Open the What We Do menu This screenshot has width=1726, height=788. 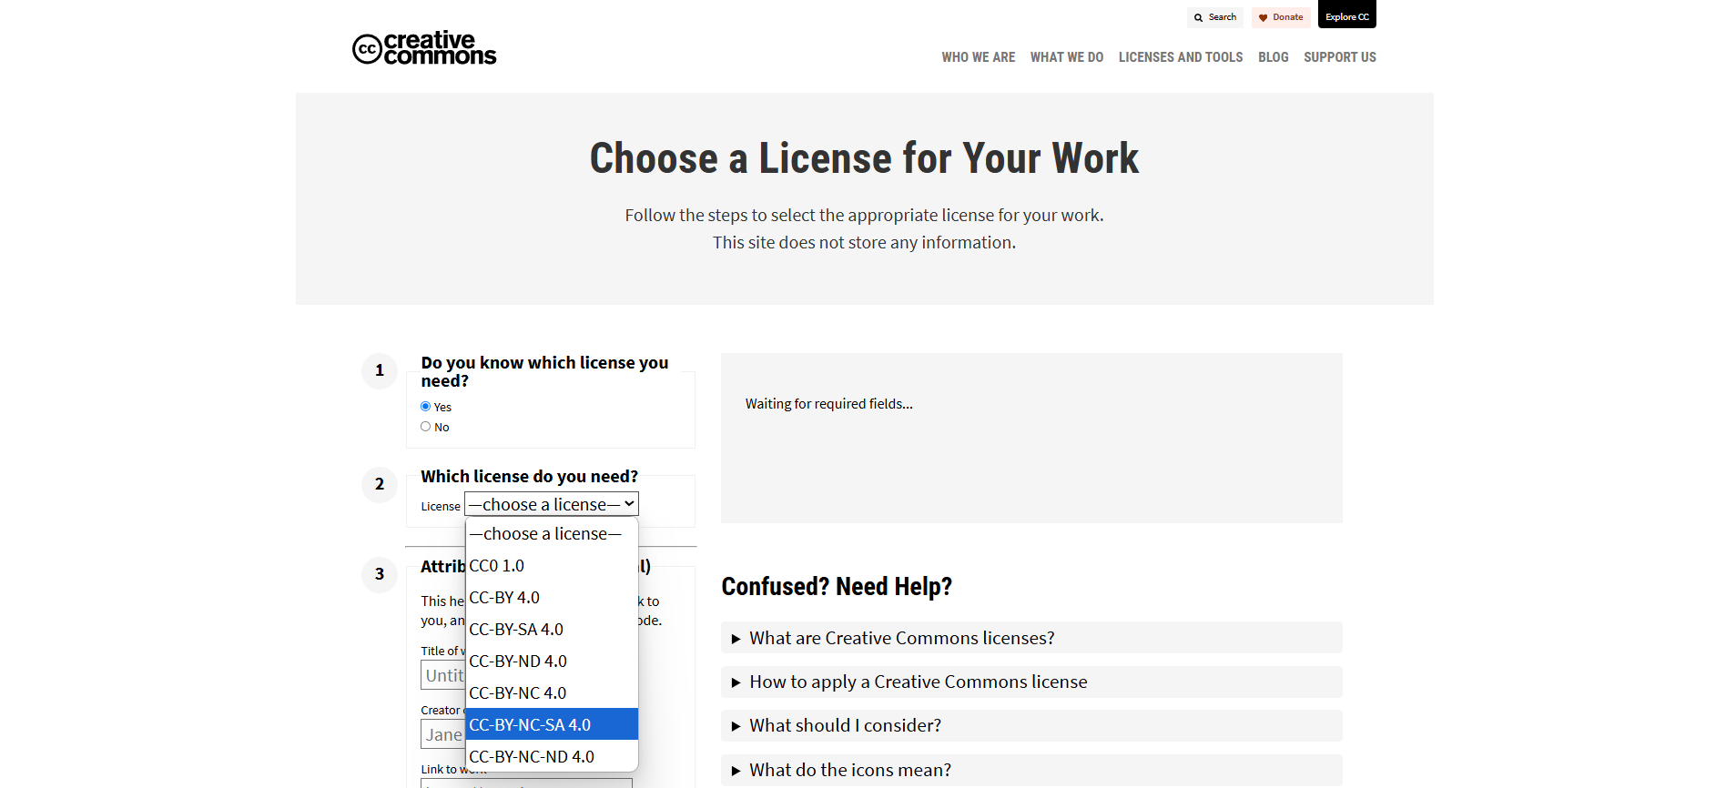[1067, 57]
